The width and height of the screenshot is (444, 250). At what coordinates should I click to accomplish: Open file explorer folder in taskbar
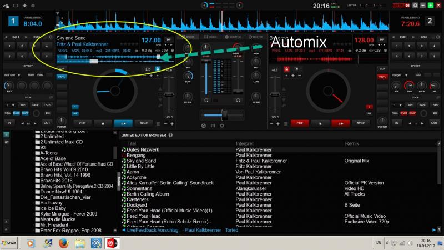[80, 243]
